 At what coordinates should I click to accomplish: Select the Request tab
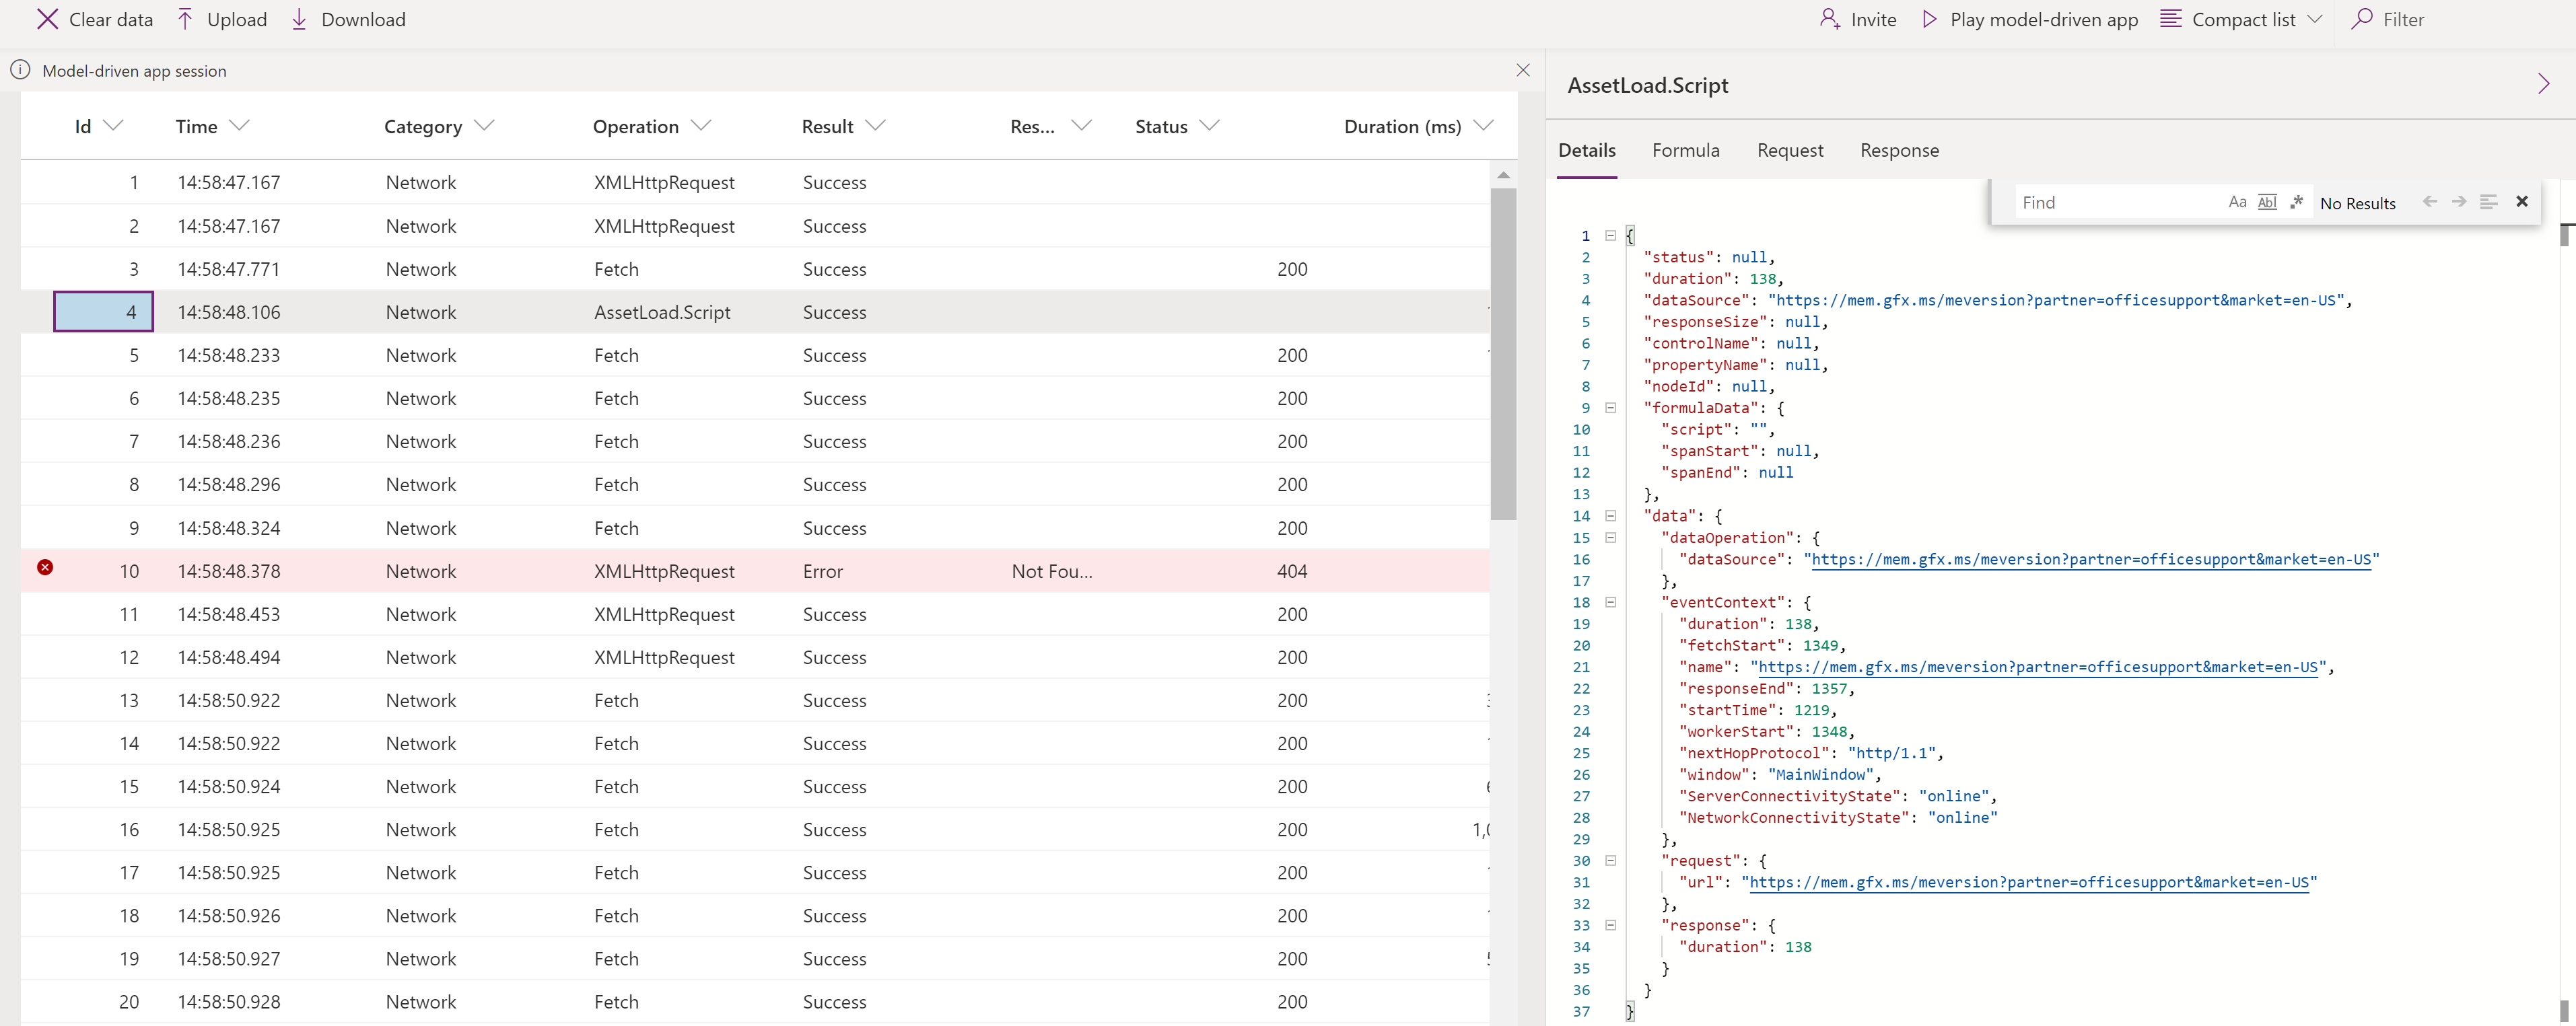(1789, 149)
